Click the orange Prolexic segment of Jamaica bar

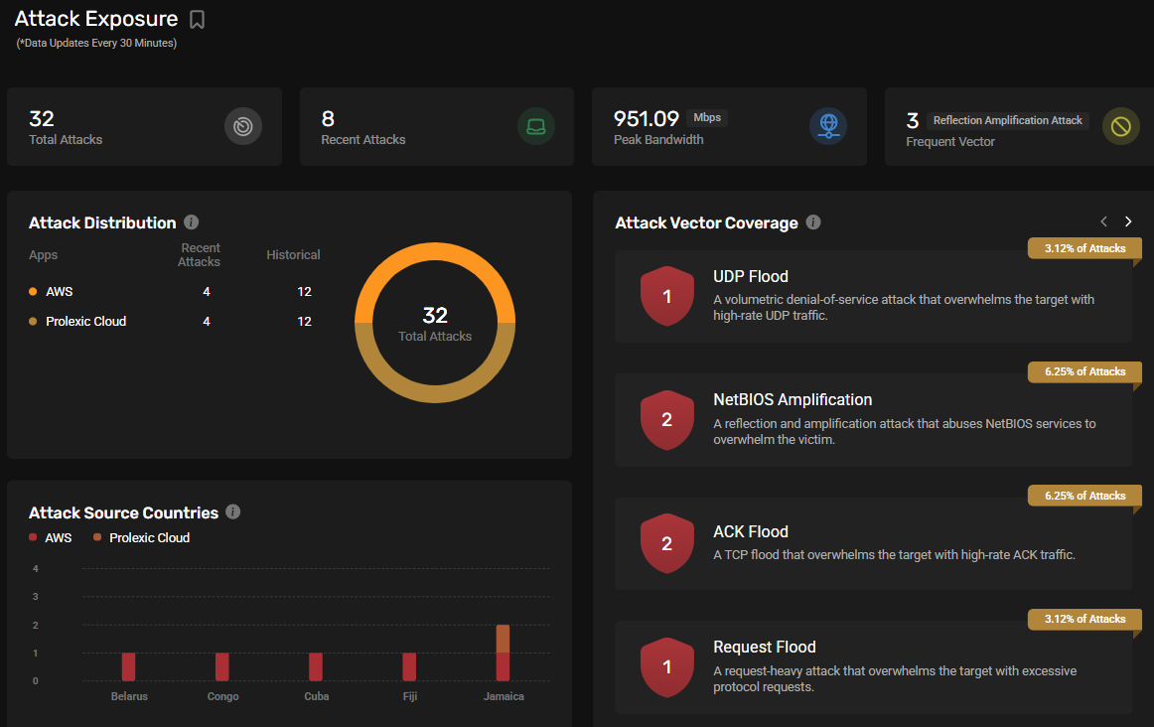[503, 639]
